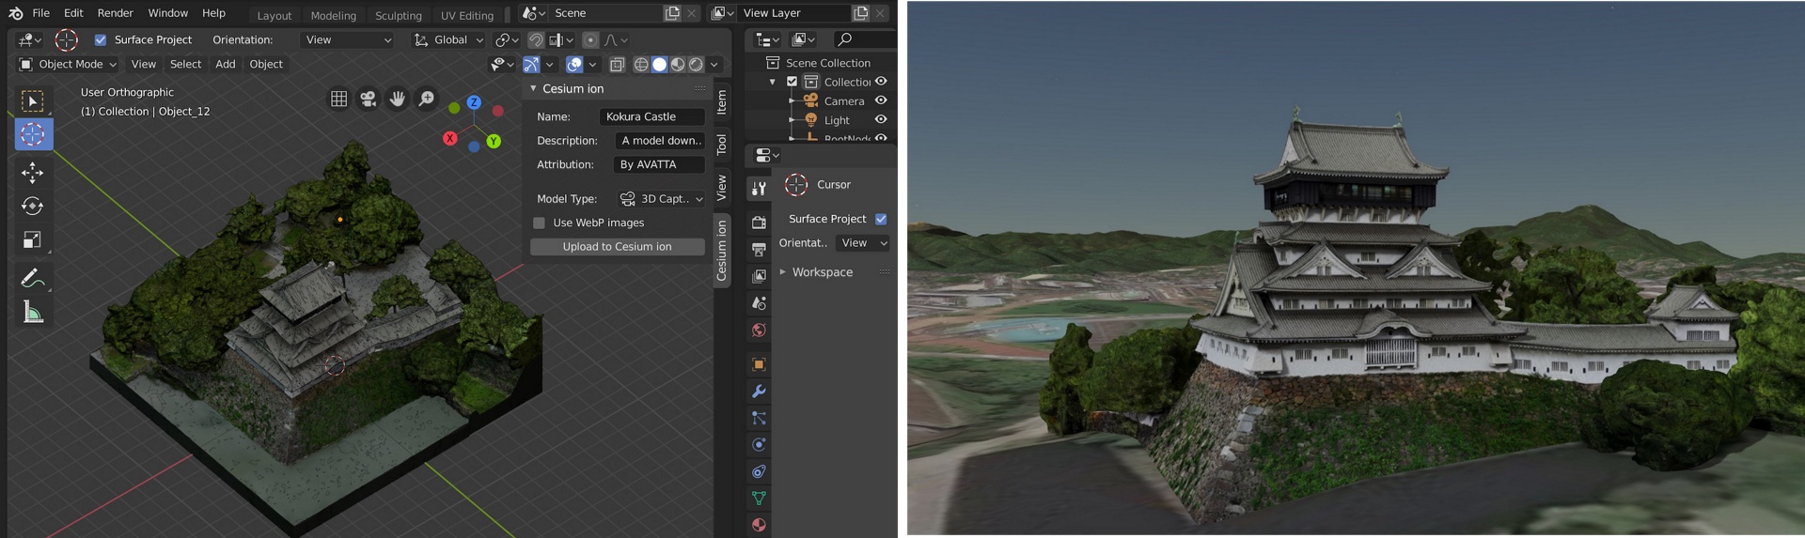1805x538 pixels.
Task: Toggle Collection exclude checkbox in outliner
Action: [792, 82]
